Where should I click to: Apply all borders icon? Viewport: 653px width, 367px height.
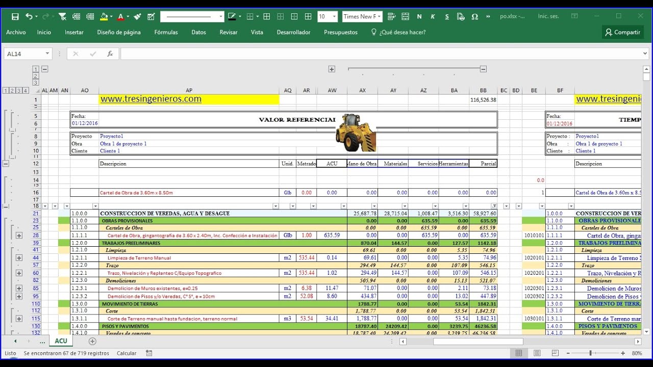[x=267, y=17]
